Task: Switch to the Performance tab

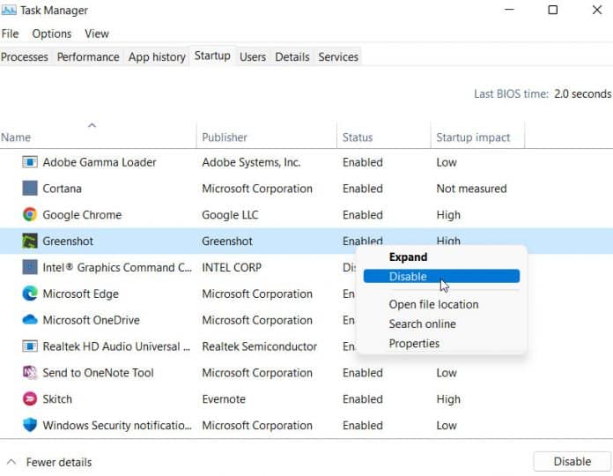Action: pyautogui.click(x=88, y=56)
